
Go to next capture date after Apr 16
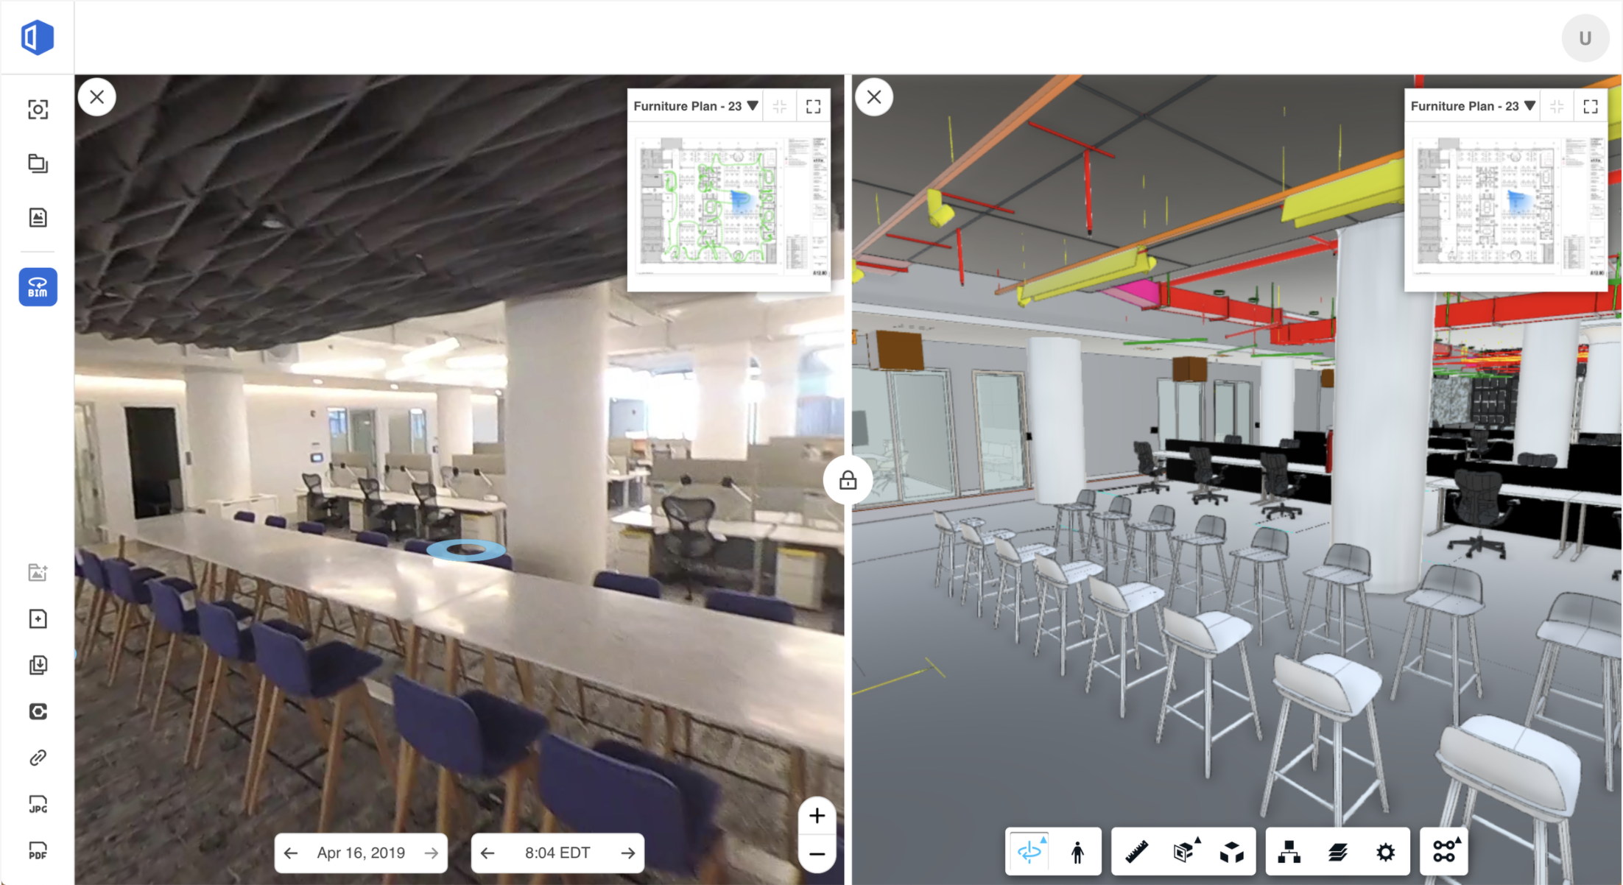point(432,853)
